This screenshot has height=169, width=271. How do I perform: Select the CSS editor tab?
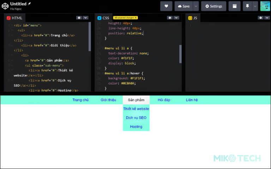pos(103,18)
